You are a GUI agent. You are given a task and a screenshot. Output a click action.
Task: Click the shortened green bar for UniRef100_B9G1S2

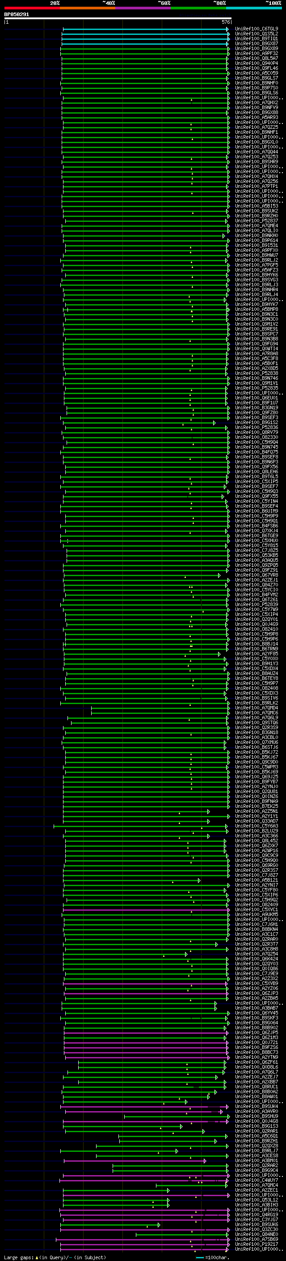[139, 423]
